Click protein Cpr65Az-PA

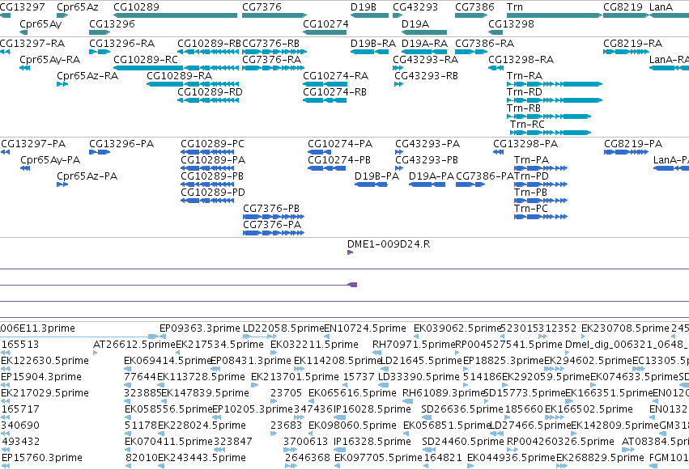pyautogui.click(x=62, y=184)
